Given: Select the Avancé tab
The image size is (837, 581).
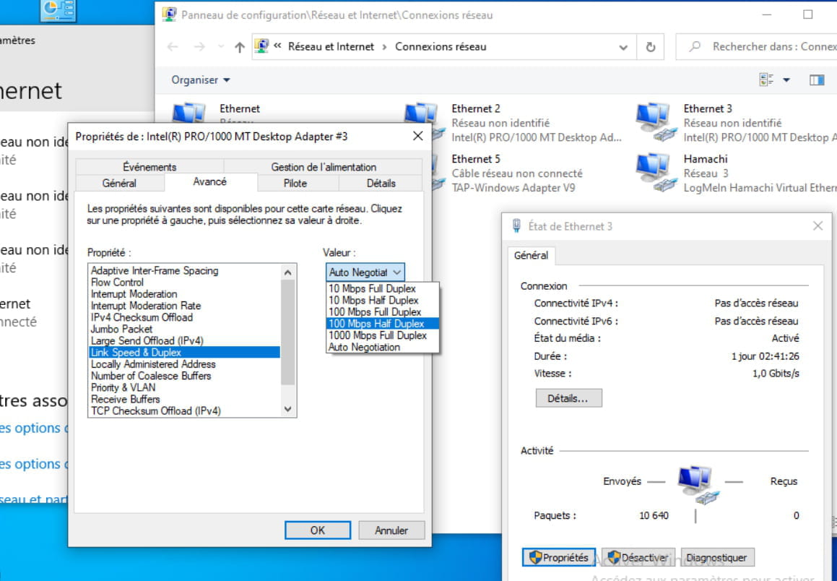Looking at the screenshot, I should (209, 181).
